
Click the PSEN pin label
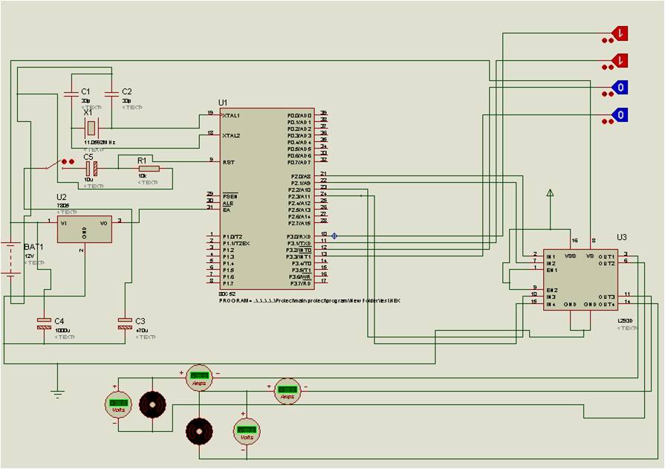coord(230,197)
